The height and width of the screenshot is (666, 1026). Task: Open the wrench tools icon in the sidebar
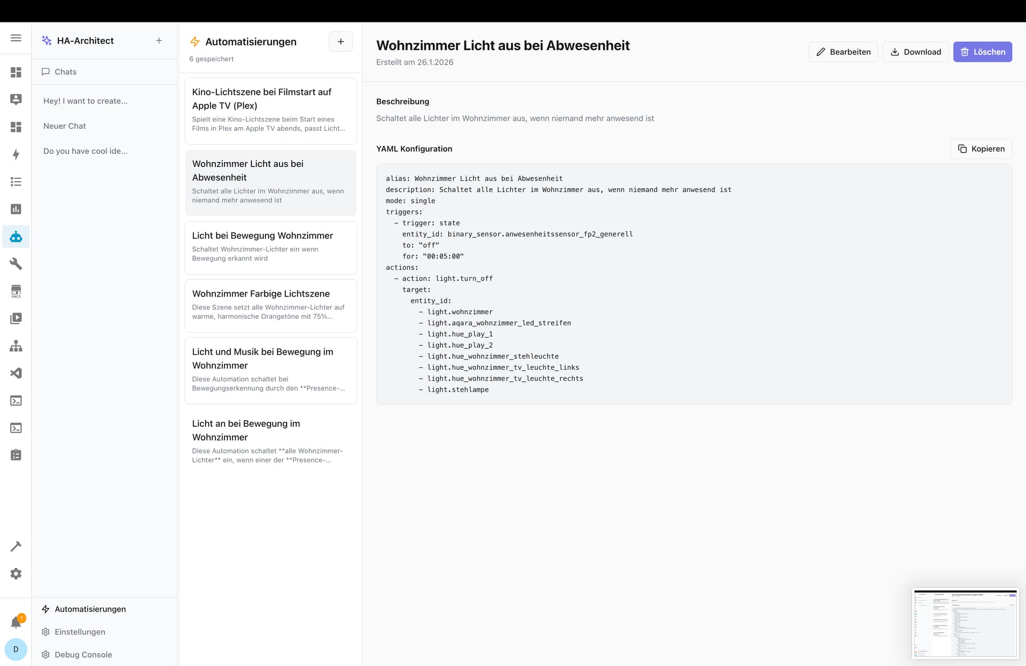[x=16, y=264]
